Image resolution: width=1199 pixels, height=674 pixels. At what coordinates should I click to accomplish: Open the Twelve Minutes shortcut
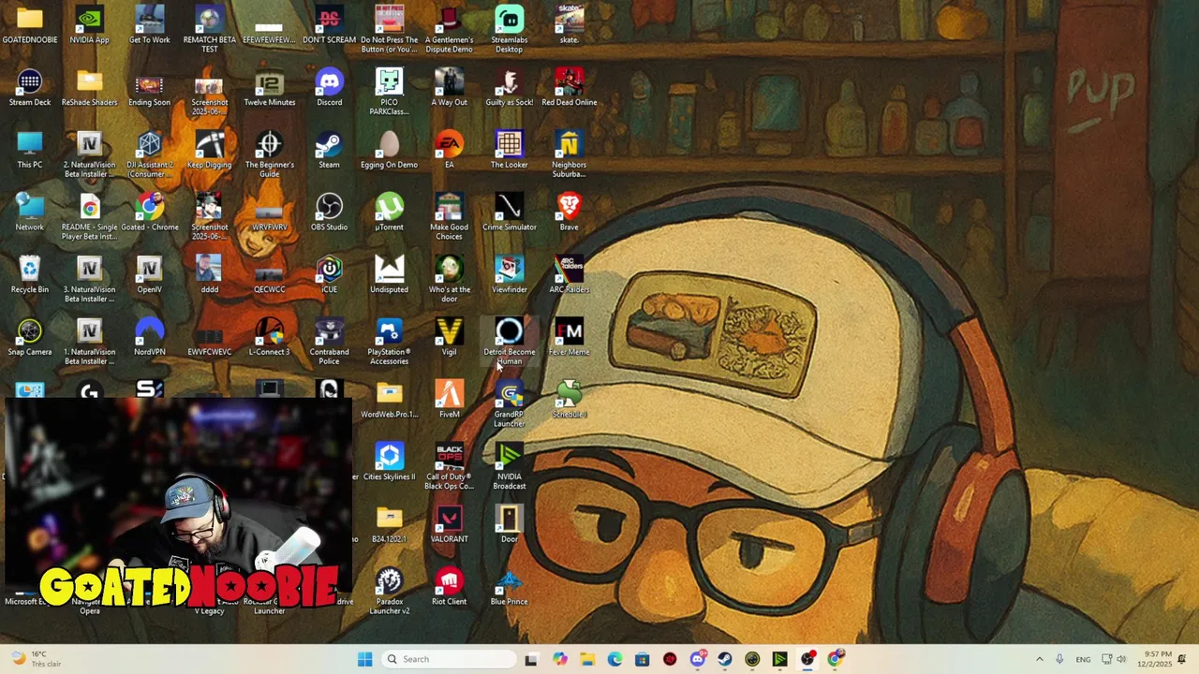[269, 88]
